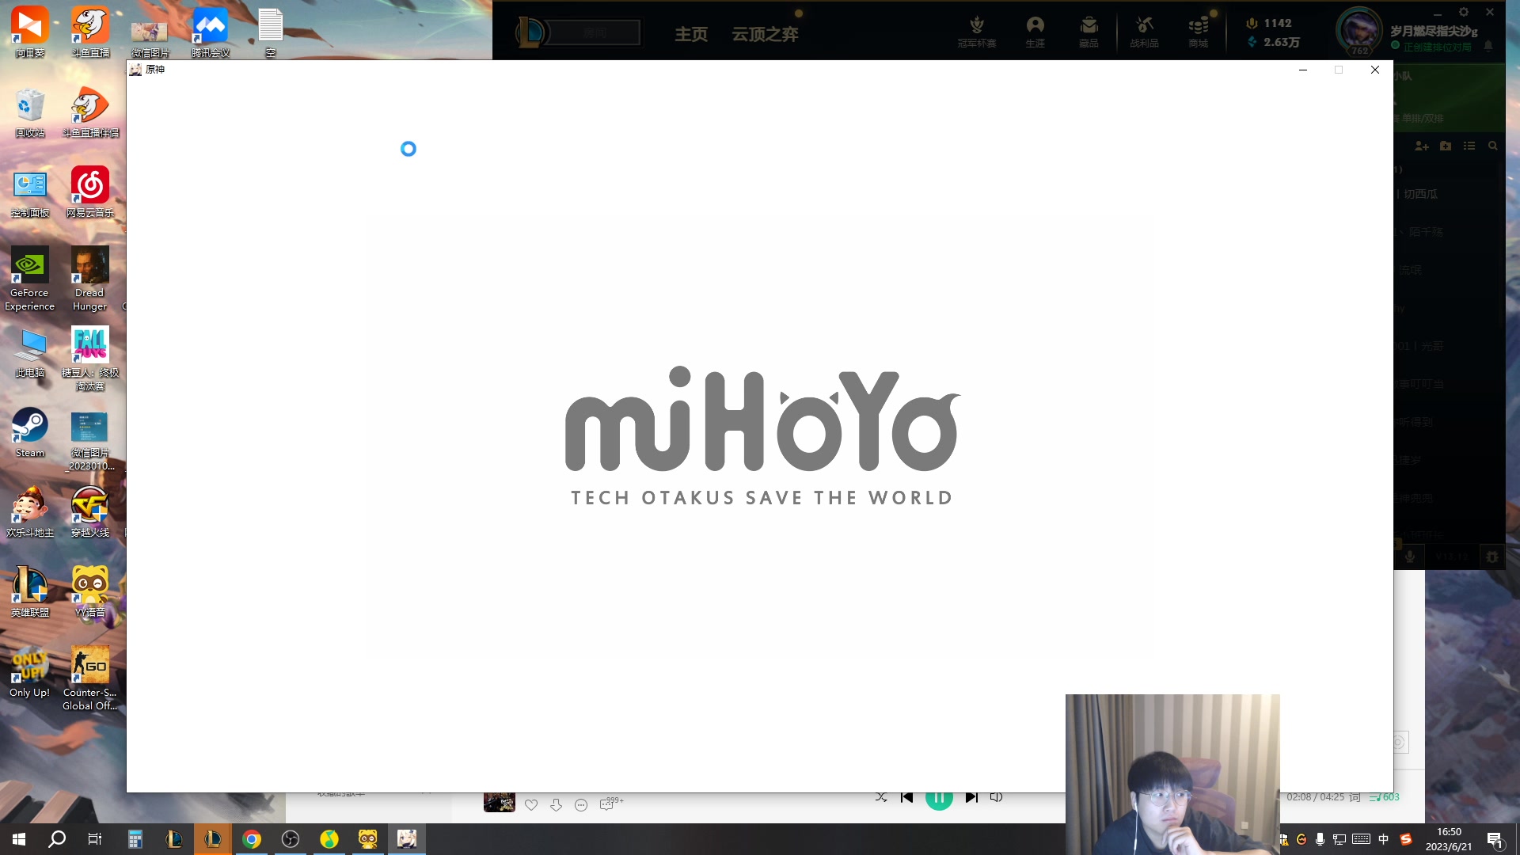Open song comments showing 999+
Screen dimensions: 1520x855
[x=608, y=804]
